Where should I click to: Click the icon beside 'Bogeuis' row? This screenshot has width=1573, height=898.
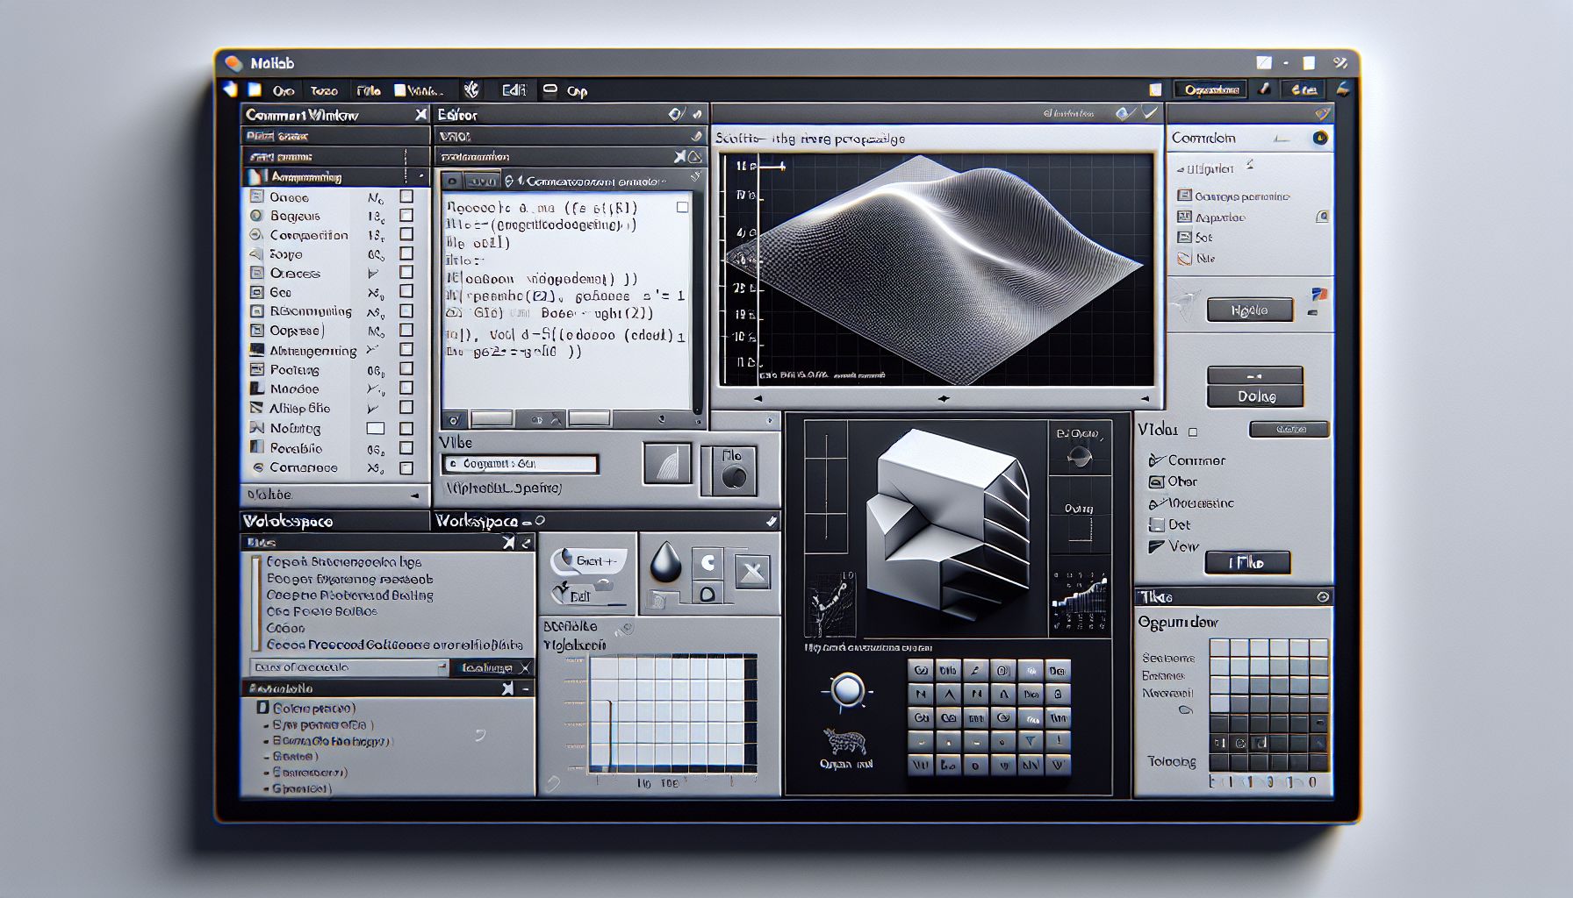(256, 216)
